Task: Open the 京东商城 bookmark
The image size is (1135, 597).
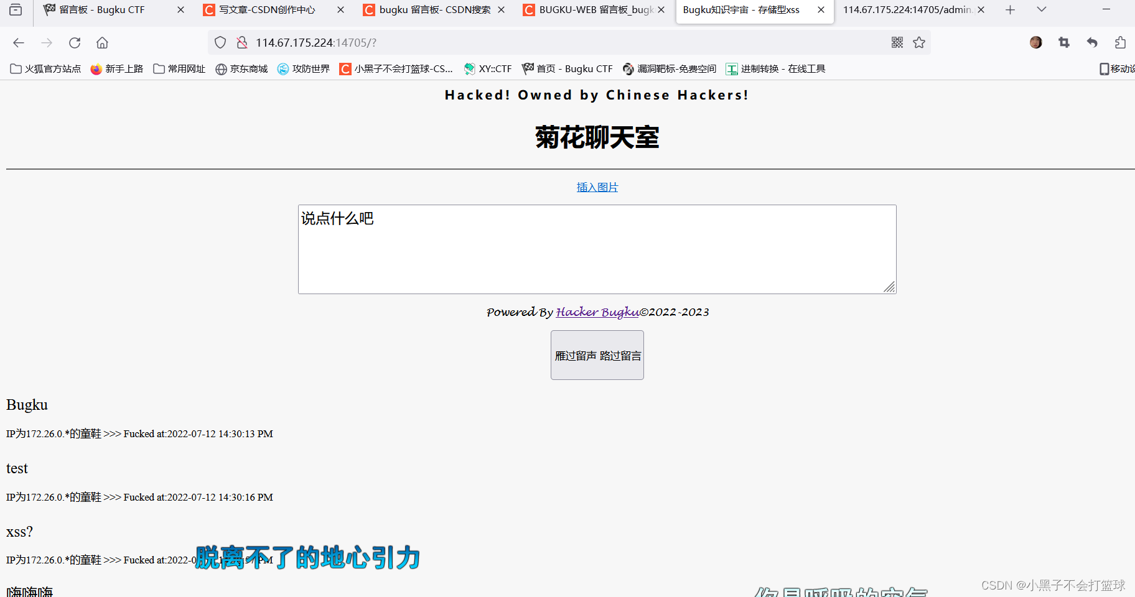Action: (241, 69)
